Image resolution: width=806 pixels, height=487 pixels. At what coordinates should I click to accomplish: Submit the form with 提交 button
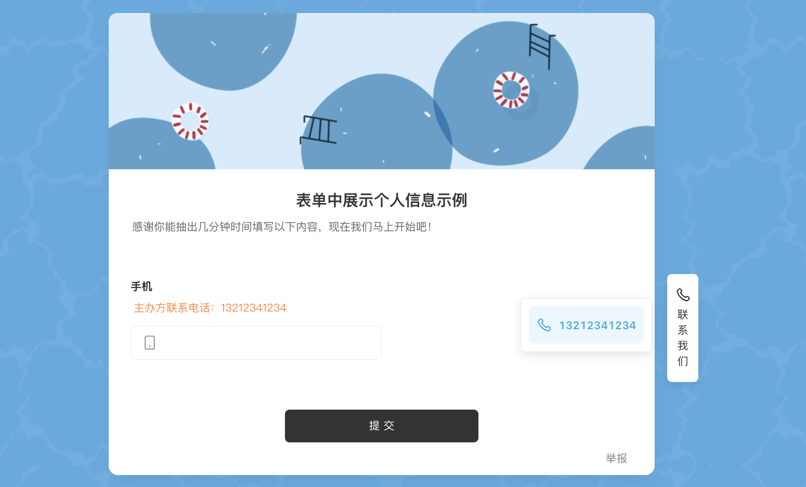(382, 426)
